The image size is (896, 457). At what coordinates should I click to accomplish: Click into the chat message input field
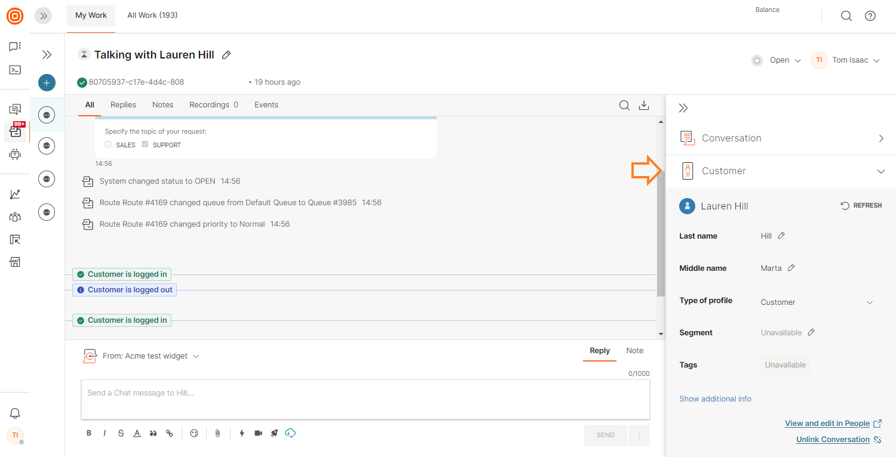(x=365, y=399)
